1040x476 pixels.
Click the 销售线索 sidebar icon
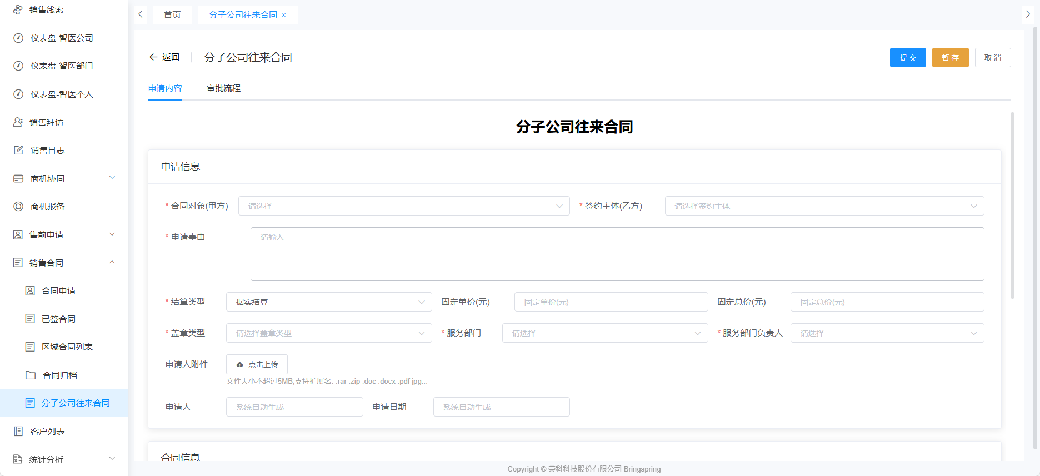(18, 9)
